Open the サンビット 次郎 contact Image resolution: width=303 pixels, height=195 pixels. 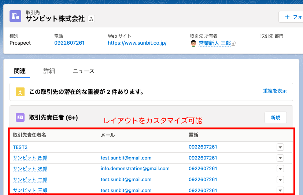point(30,169)
